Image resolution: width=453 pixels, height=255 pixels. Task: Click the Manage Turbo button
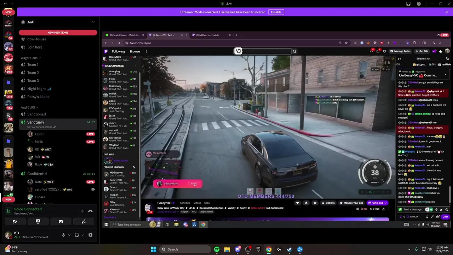pos(400,51)
